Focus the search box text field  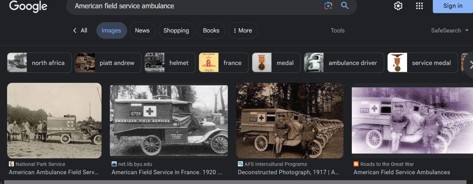[195, 6]
